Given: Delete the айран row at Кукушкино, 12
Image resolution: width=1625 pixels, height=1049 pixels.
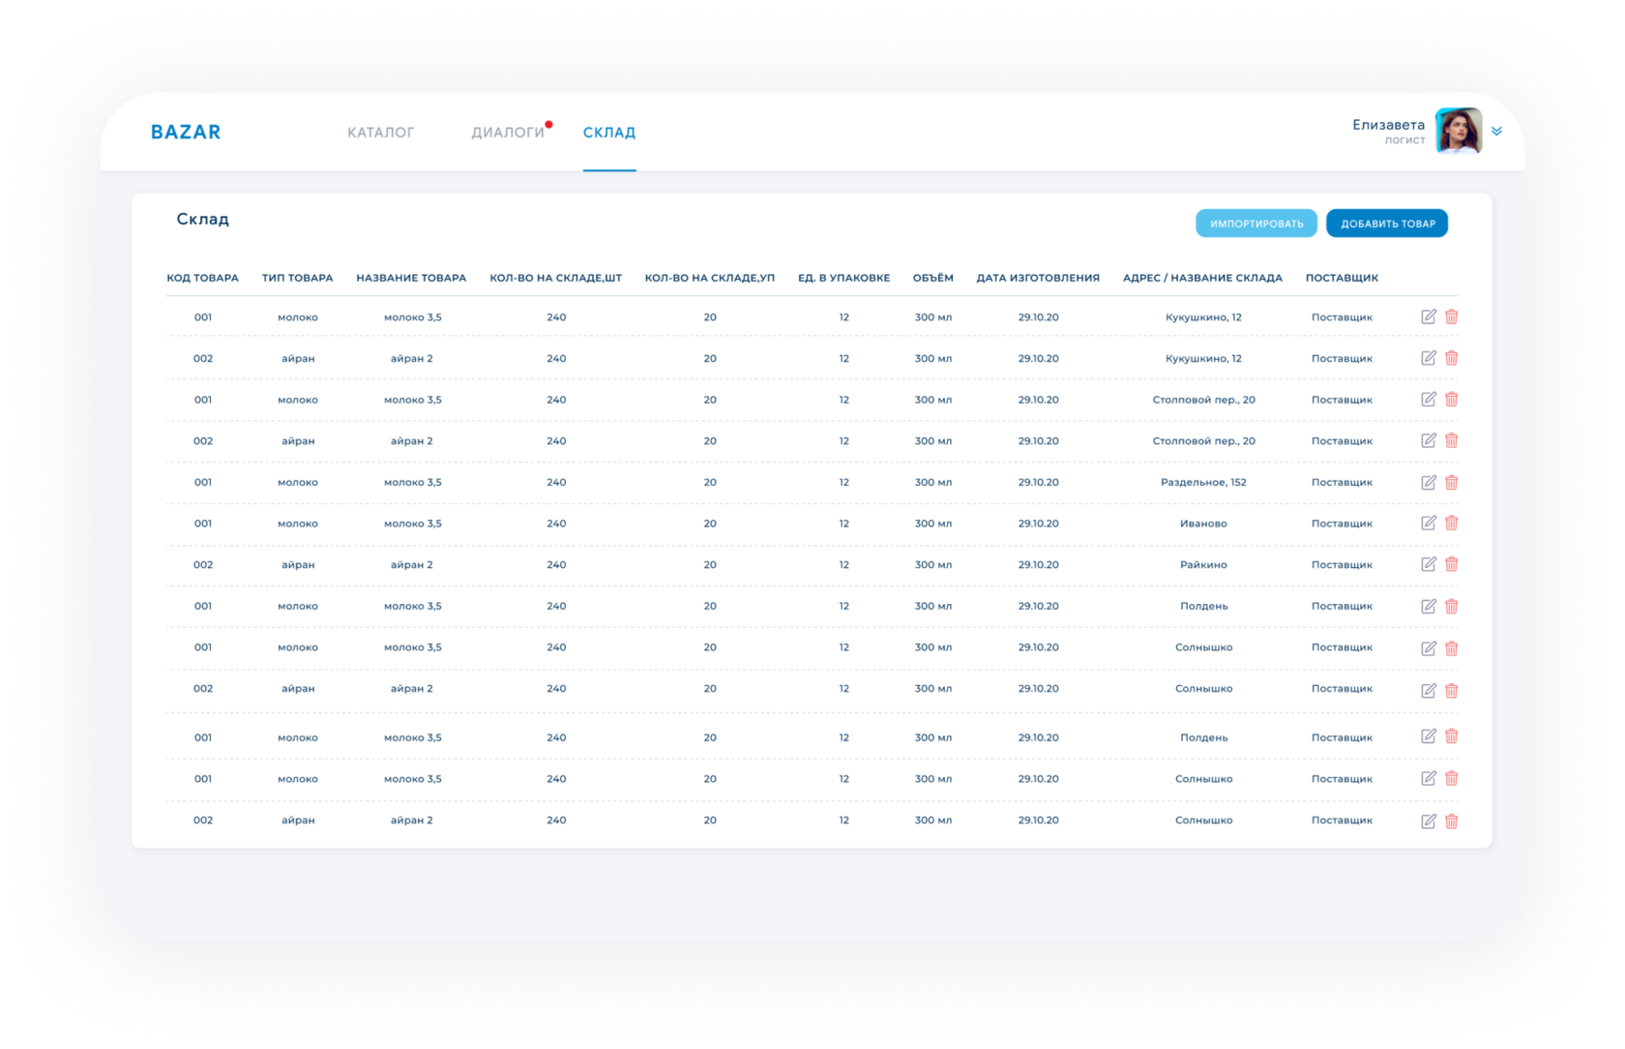Looking at the screenshot, I should [1451, 358].
